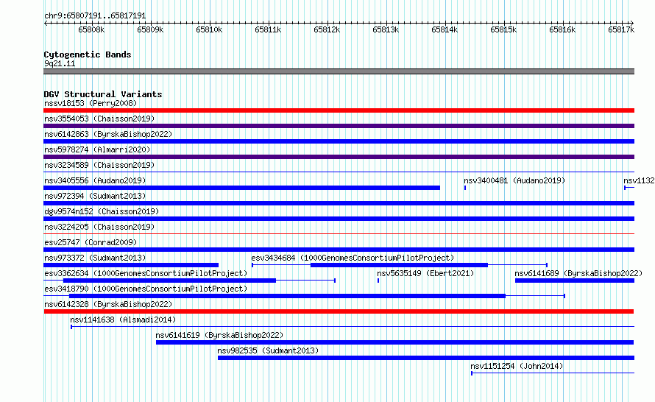Open nsv3224205 (Chaisson2019) label

(99, 227)
